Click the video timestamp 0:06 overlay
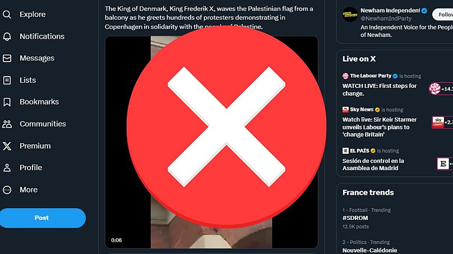The height and width of the screenshot is (254, 453). point(117,240)
